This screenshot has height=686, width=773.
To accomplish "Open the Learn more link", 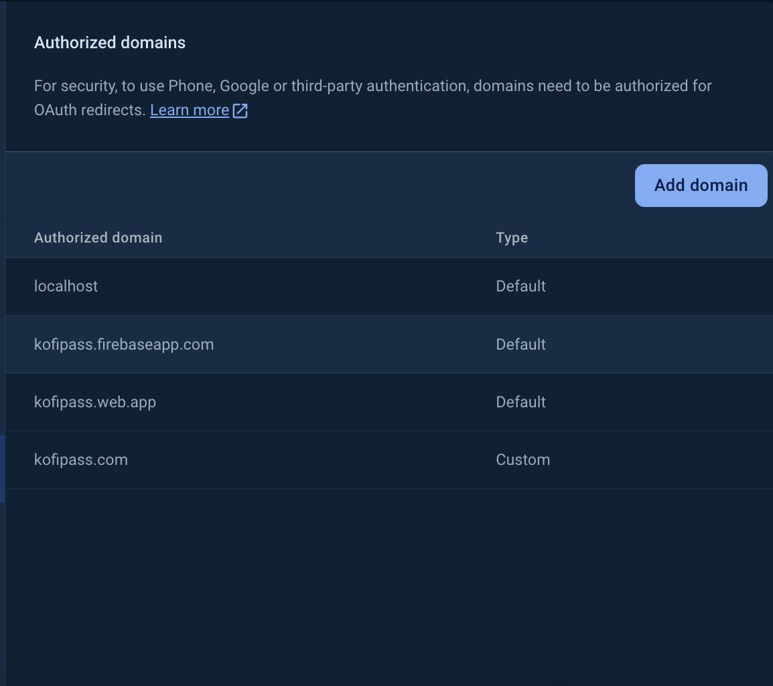I will (190, 110).
